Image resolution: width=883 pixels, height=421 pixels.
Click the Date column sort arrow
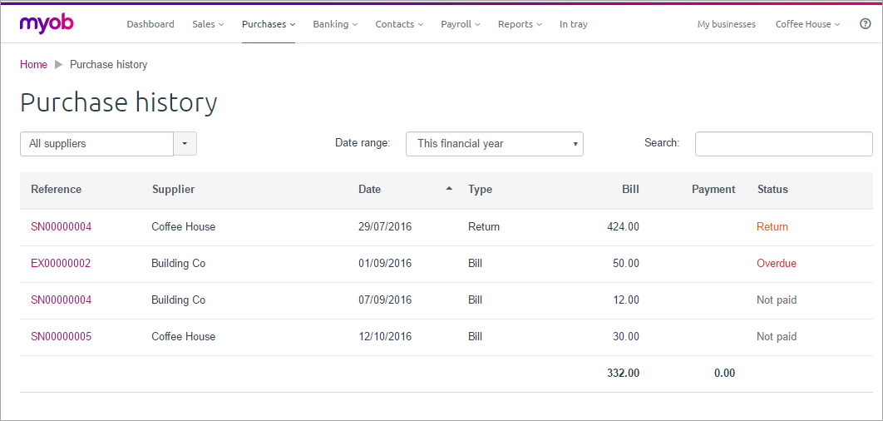(449, 189)
